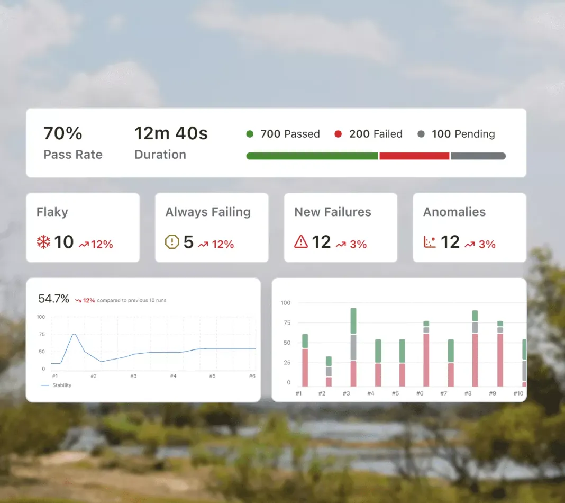Click the bar for run #7
565x503 pixels.
click(x=451, y=363)
